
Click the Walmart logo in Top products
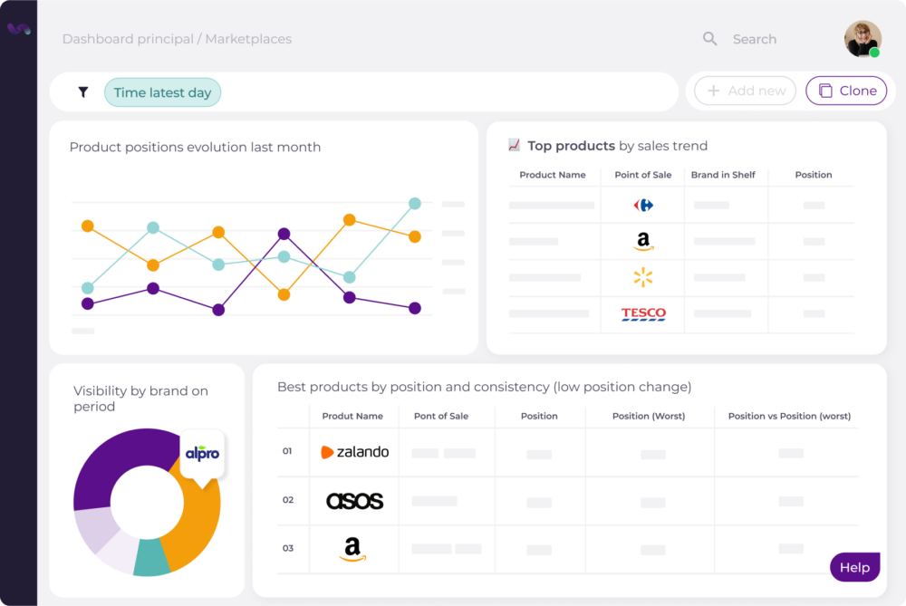coord(643,277)
